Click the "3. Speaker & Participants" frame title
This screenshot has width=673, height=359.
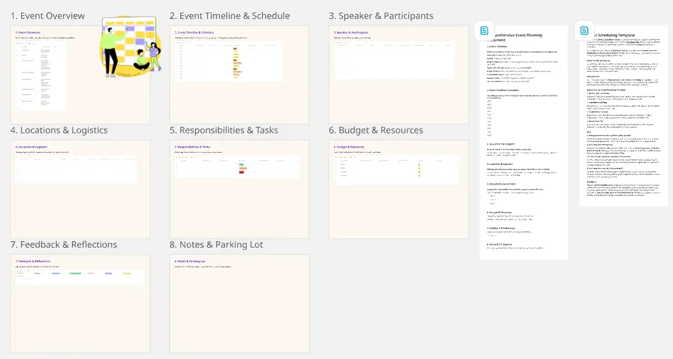click(381, 16)
